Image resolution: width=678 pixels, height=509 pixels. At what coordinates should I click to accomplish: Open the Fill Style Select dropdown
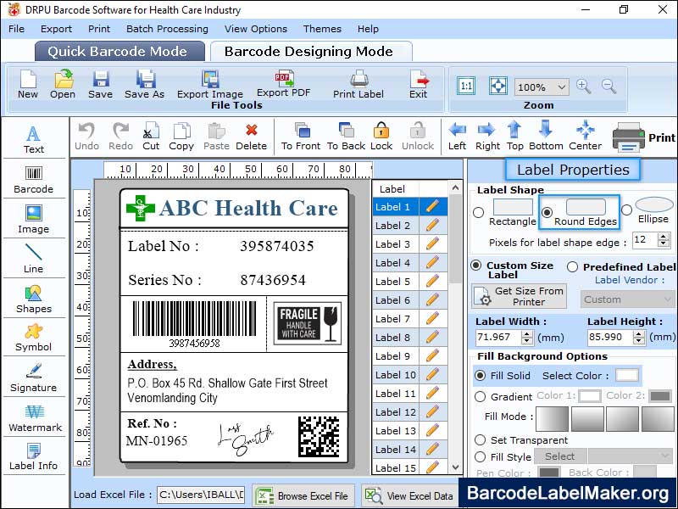561,456
